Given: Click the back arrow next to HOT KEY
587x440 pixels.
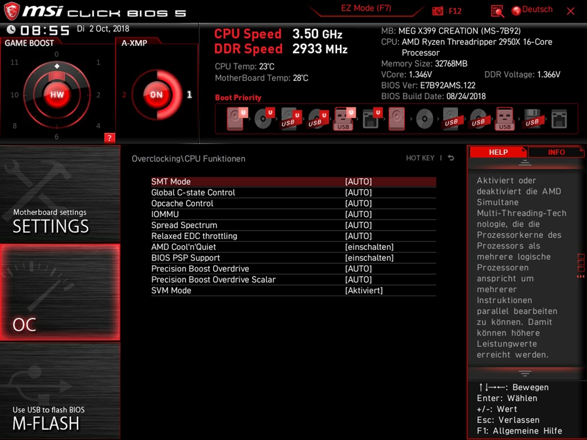Looking at the screenshot, I should tap(451, 158).
